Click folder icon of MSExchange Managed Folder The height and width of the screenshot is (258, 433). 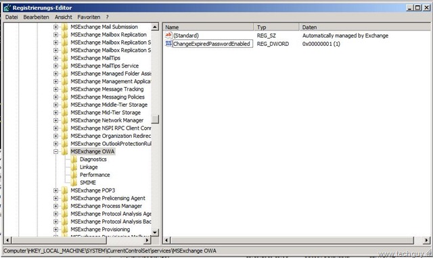(x=65, y=74)
